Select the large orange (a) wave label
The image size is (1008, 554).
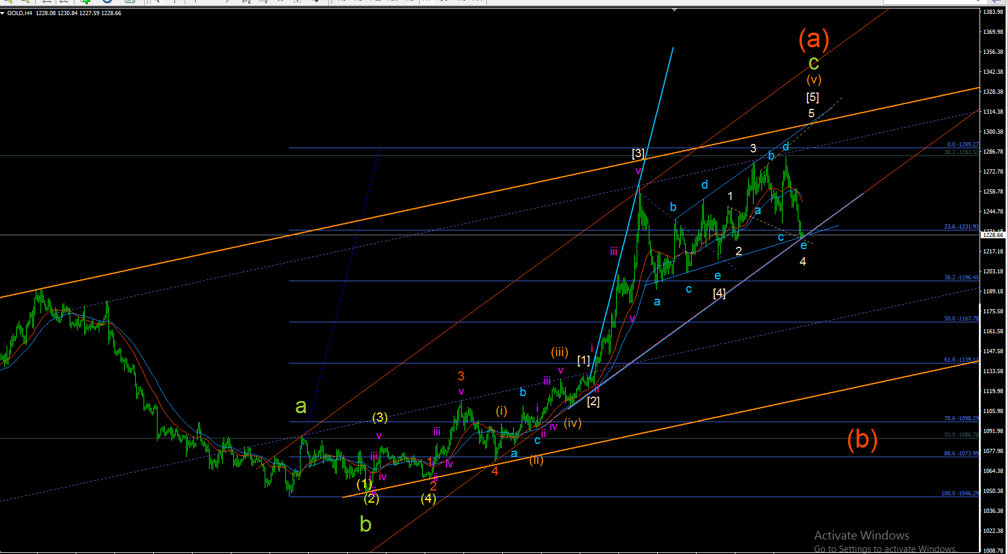[814, 39]
